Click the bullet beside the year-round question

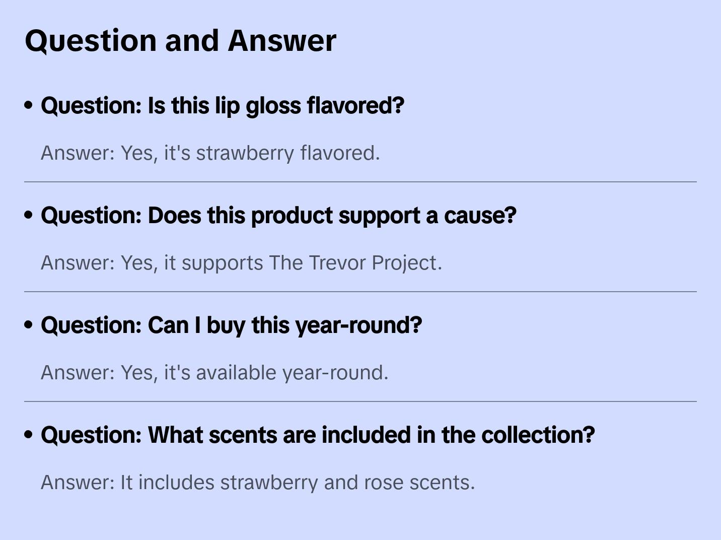[29, 325]
